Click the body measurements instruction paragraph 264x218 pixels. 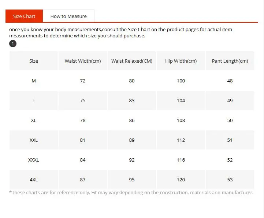[x=121, y=33]
